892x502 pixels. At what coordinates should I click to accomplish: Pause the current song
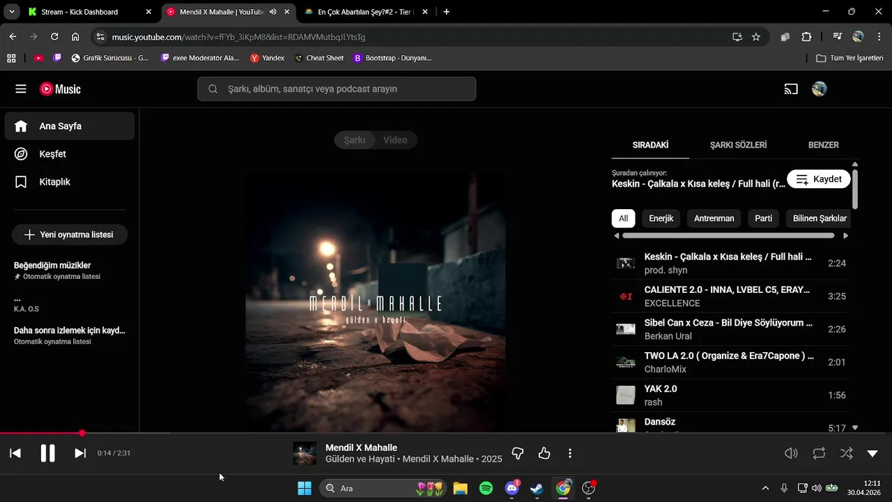coord(47,453)
